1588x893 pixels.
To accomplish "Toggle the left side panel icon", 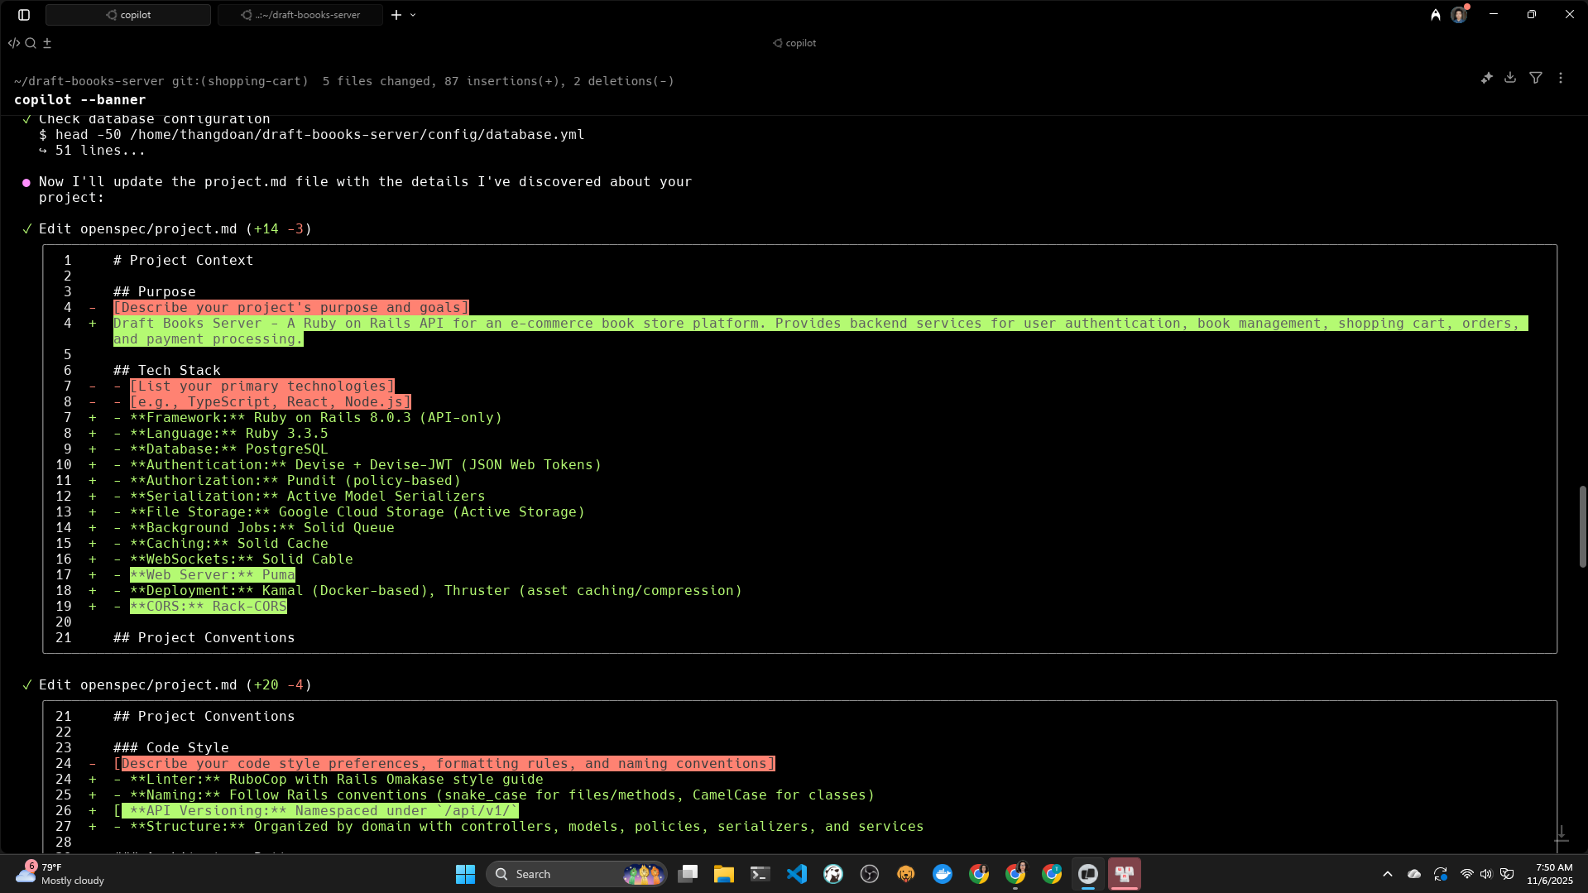I will pos(24,15).
